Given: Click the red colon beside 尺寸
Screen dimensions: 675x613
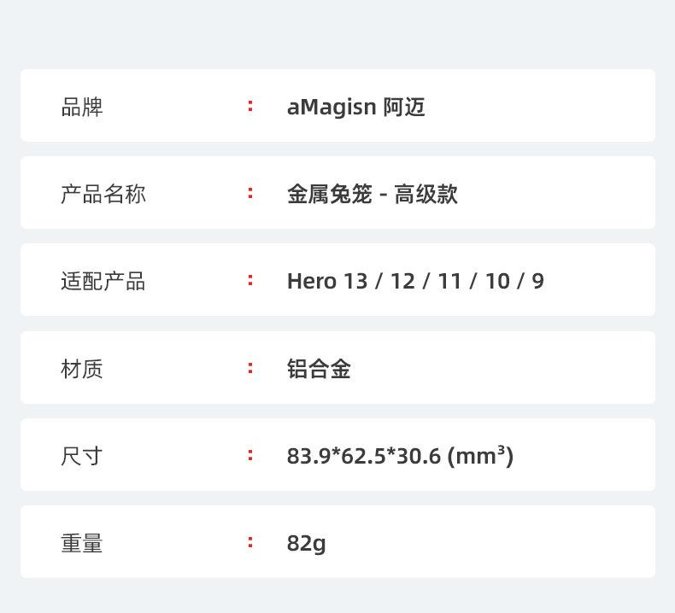Looking at the screenshot, I should [250, 455].
